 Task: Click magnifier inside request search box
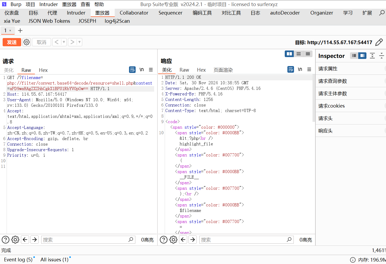[x=131, y=239]
